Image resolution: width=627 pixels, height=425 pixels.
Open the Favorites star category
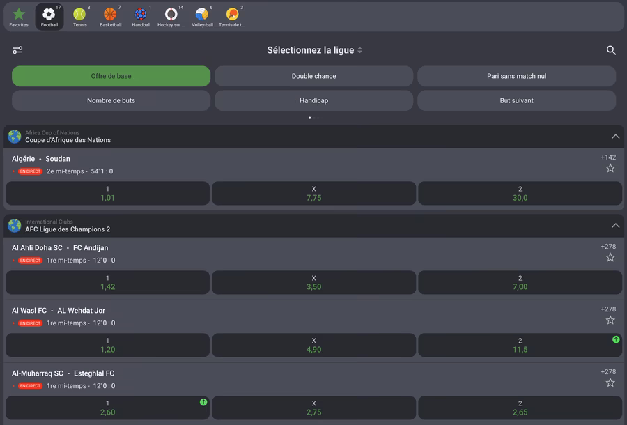tap(19, 17)
